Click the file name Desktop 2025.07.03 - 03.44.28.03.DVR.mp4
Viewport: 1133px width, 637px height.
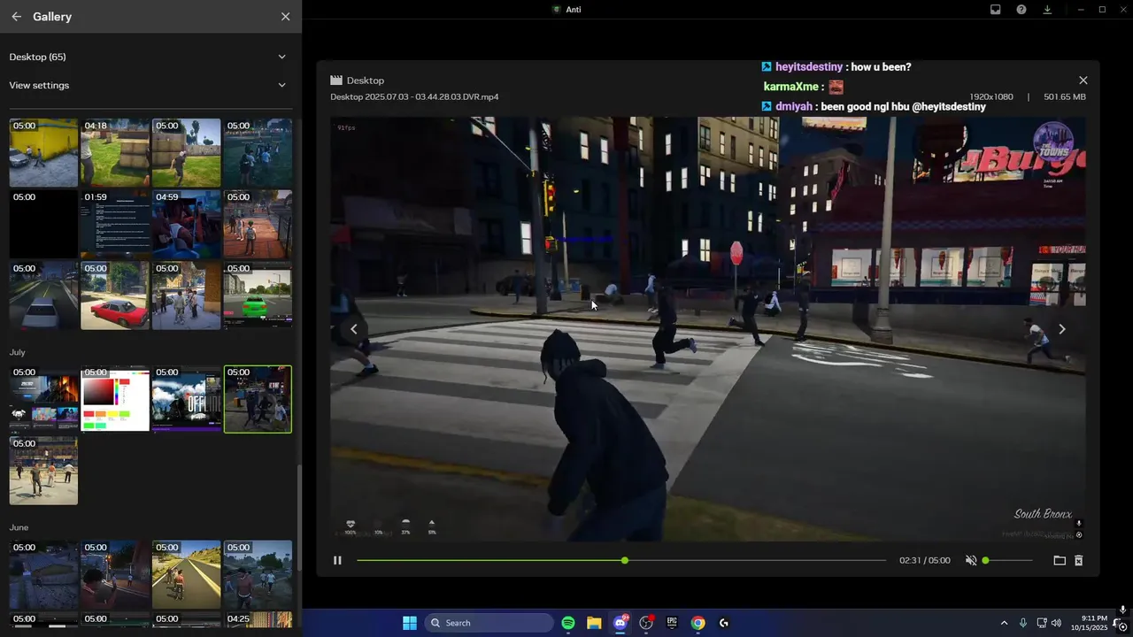[414, 96]
